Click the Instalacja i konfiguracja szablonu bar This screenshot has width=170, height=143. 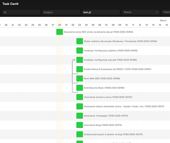coord(80,51)
